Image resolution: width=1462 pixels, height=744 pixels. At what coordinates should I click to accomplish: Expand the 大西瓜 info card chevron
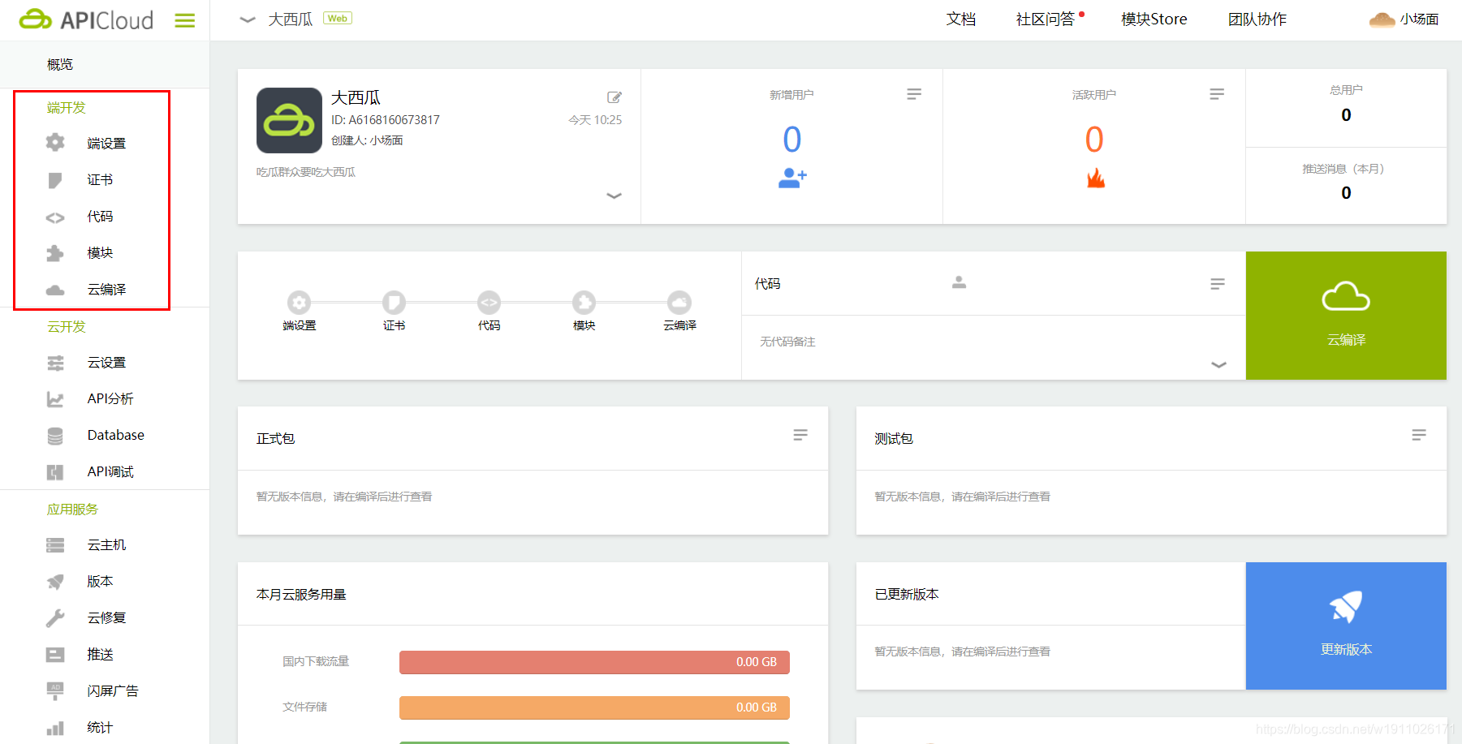click(x=614, y=196)
